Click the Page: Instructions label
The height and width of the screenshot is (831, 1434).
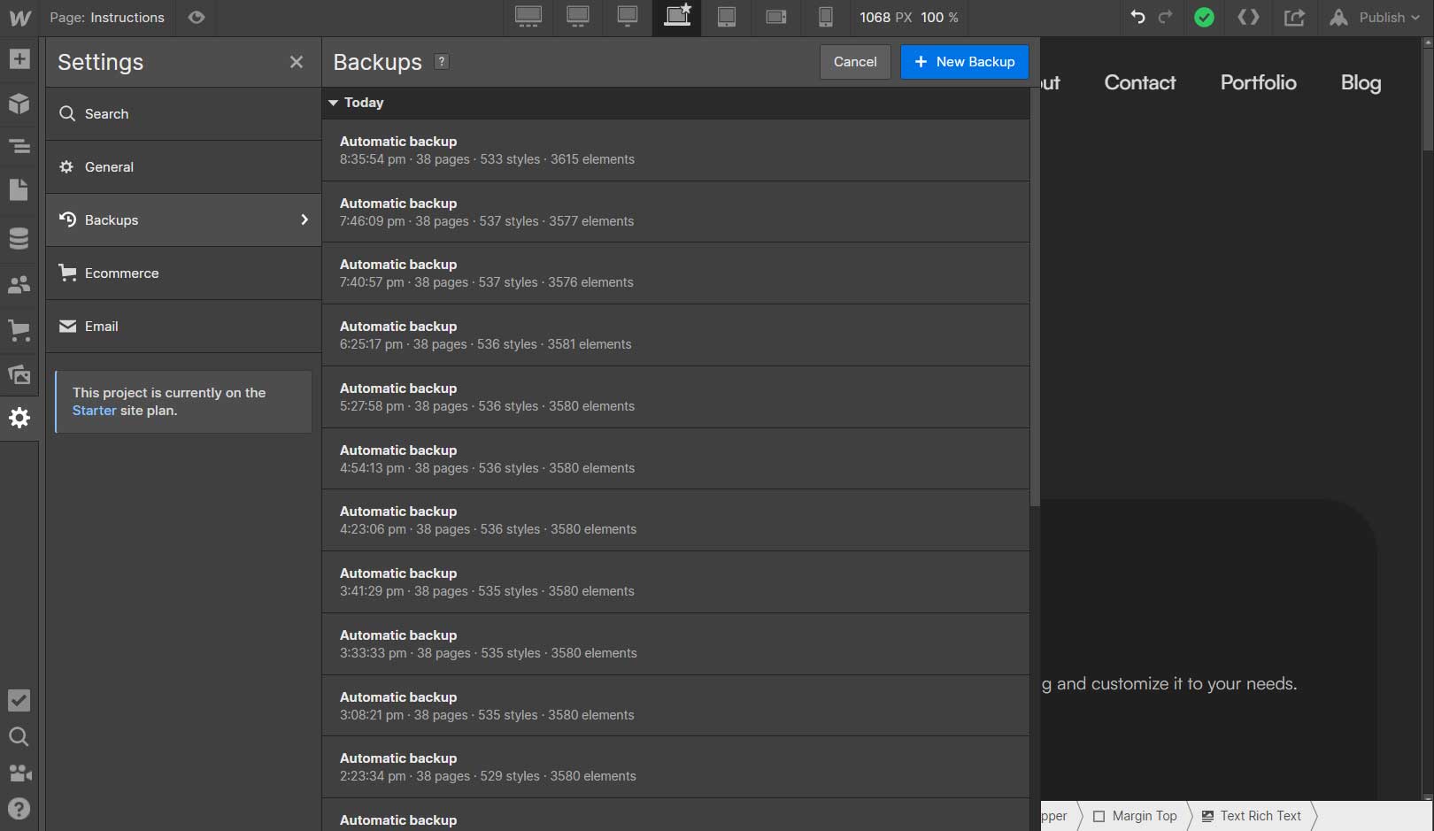click(x=107, y=18)
